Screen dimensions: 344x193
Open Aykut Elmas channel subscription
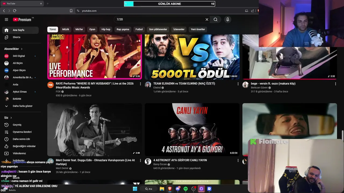click(20, 92)
